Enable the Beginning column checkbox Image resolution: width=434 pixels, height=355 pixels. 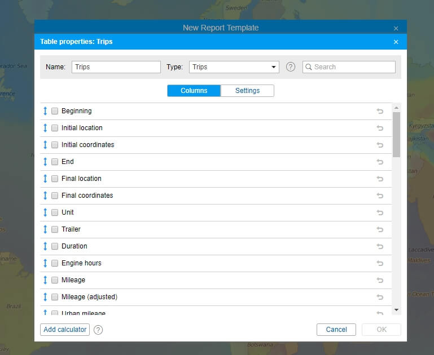55,111
